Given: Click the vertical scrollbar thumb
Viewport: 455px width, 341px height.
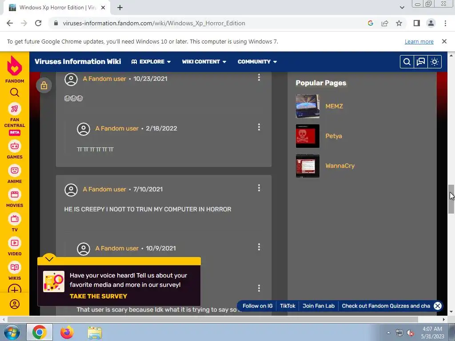Looking at the screenshot, I should pos(451,199).
